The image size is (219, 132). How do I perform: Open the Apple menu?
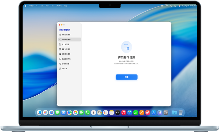coord(25,6)
